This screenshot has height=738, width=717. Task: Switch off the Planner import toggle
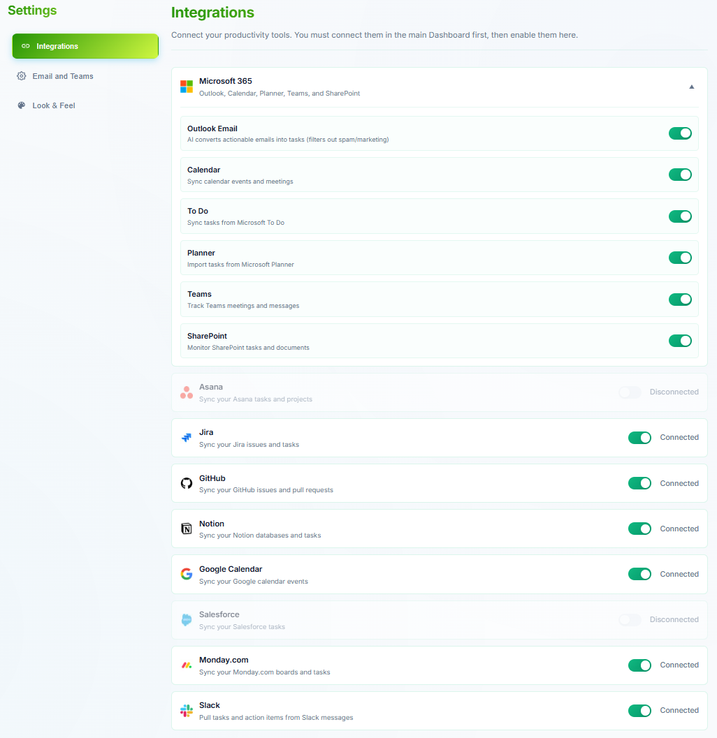click(x=680, y=258)
